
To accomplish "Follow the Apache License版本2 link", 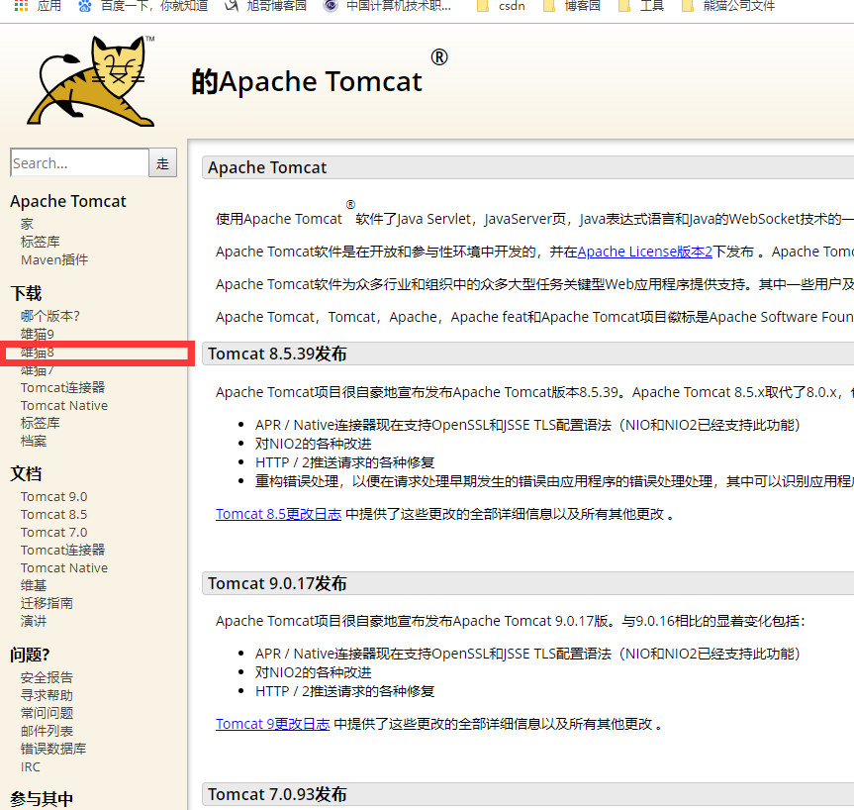I will pos(645,252).
